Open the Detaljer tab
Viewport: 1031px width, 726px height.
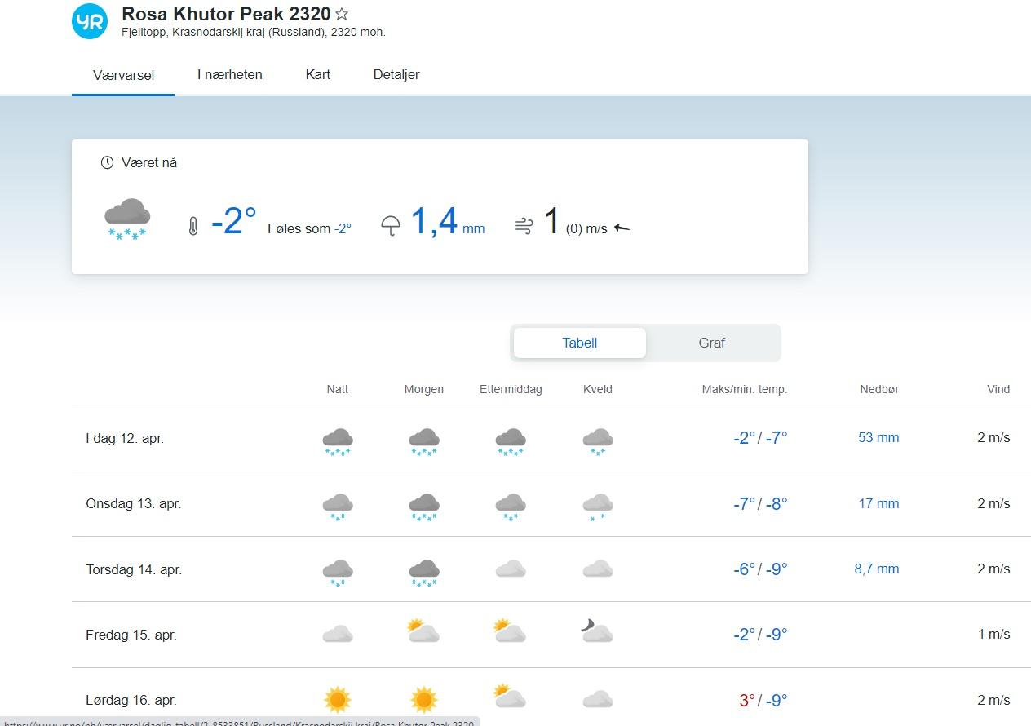396,74
